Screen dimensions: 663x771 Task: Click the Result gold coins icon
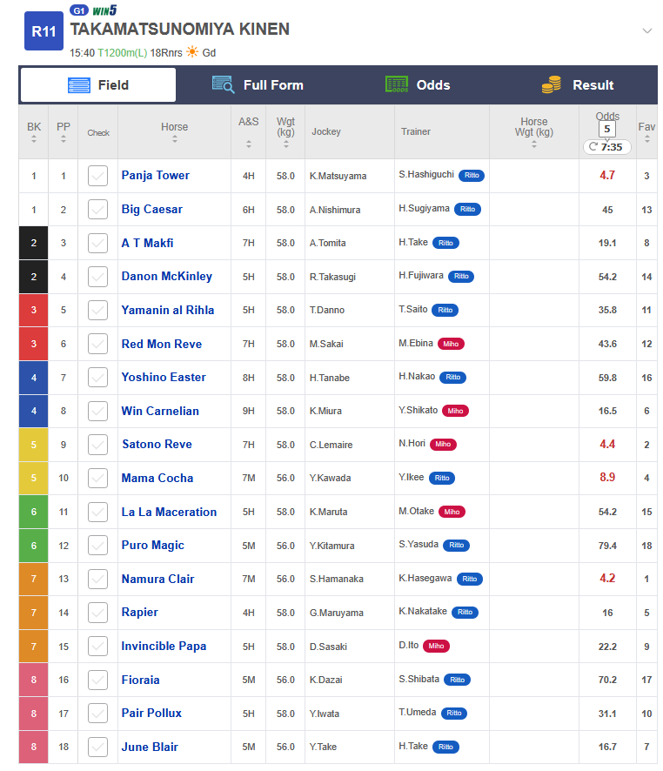click(x=552, y=84)
